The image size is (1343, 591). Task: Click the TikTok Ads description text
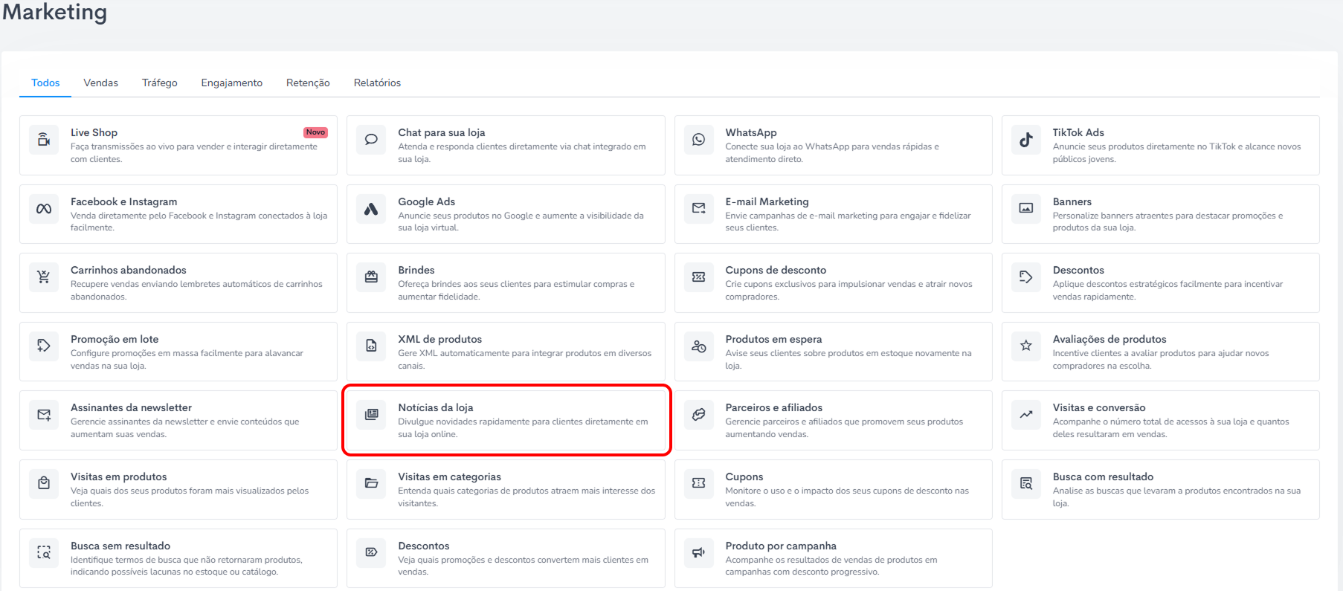click(1176, 152)
